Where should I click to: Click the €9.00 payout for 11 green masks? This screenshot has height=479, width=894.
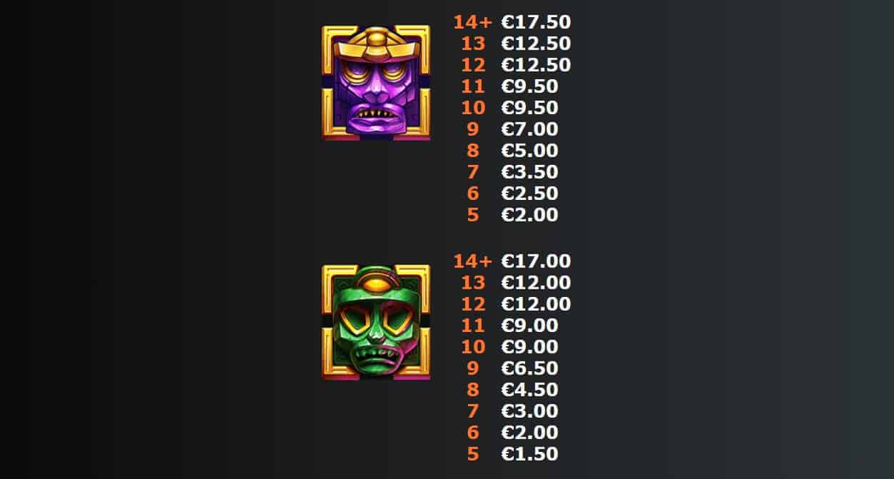[530, 326]
